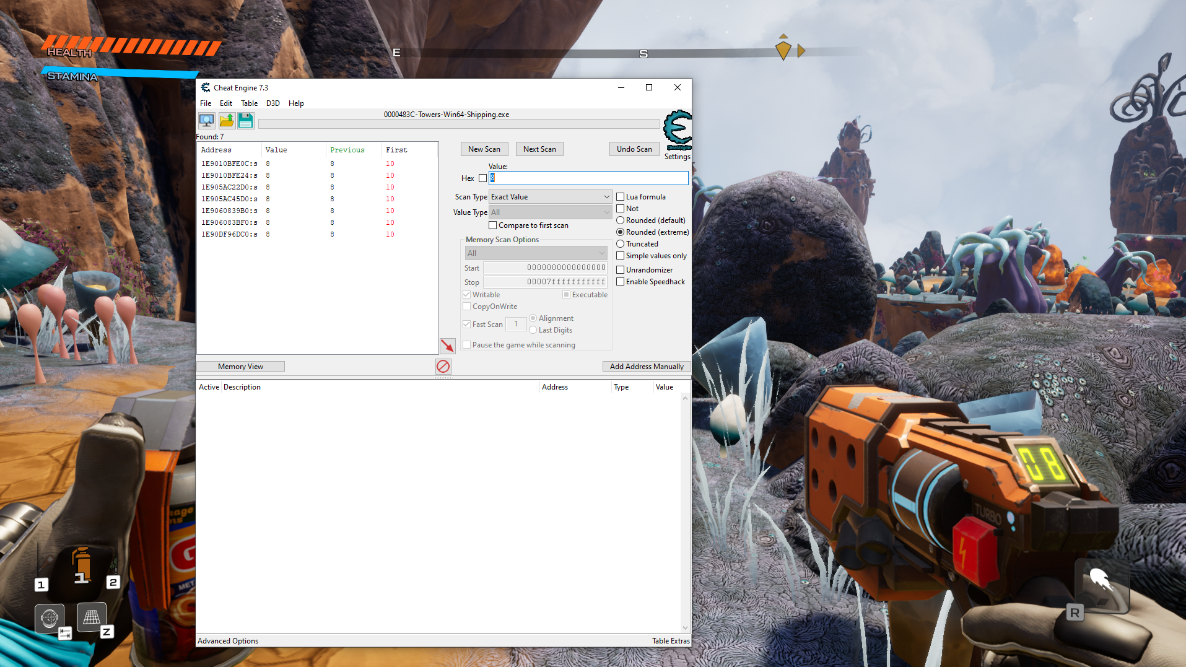Click the Type column header in address table
The image size is (1186, 667).
pyautogui.click(x=632, y=387)
